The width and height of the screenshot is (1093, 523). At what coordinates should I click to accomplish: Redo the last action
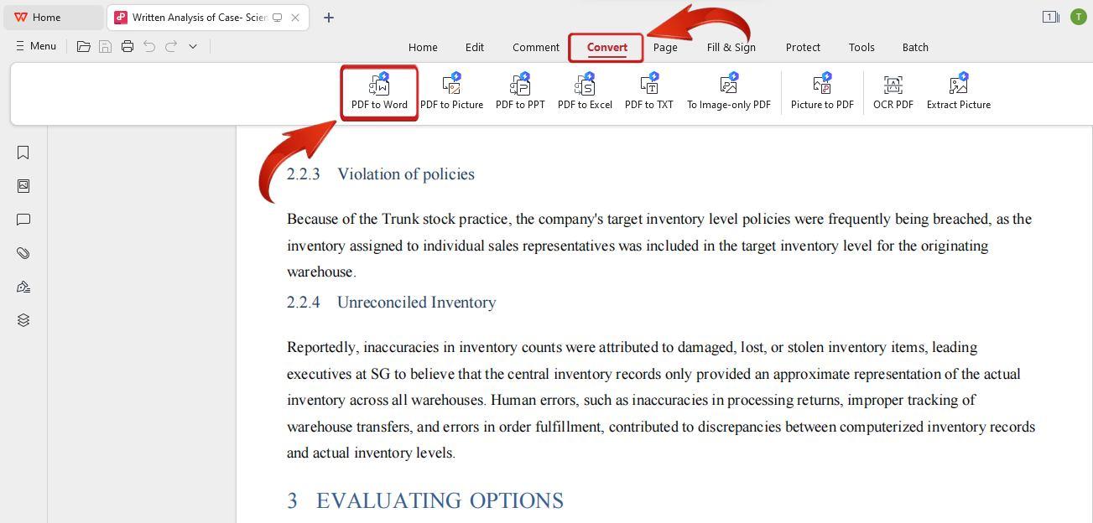click(171, 47)
